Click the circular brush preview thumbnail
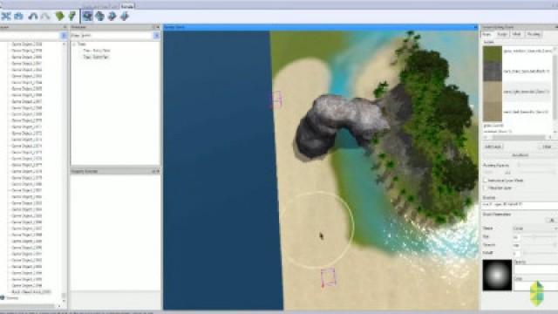The image size is (558, 314). coord(497,275)
